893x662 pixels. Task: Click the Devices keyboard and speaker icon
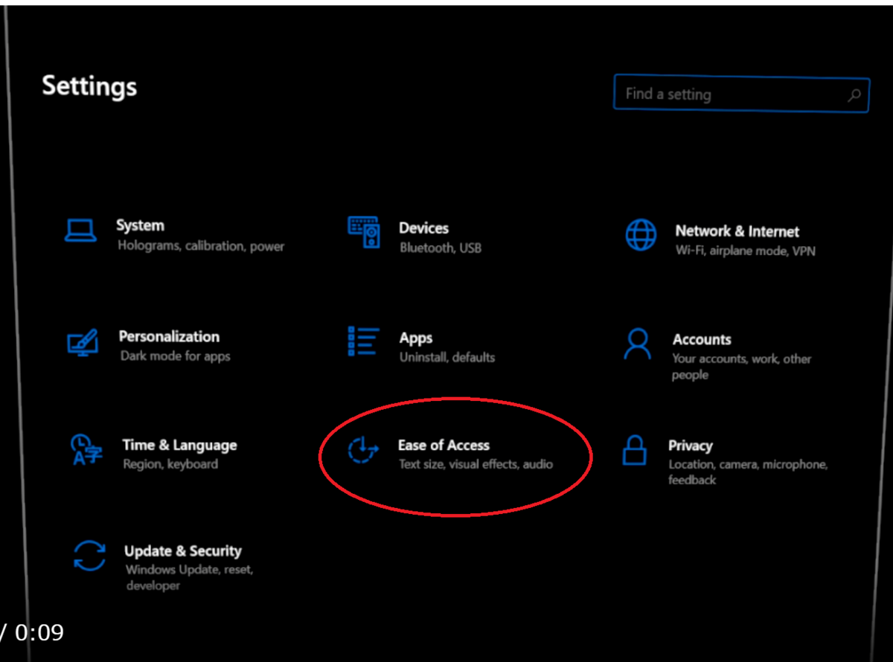(x=364, y=232)
